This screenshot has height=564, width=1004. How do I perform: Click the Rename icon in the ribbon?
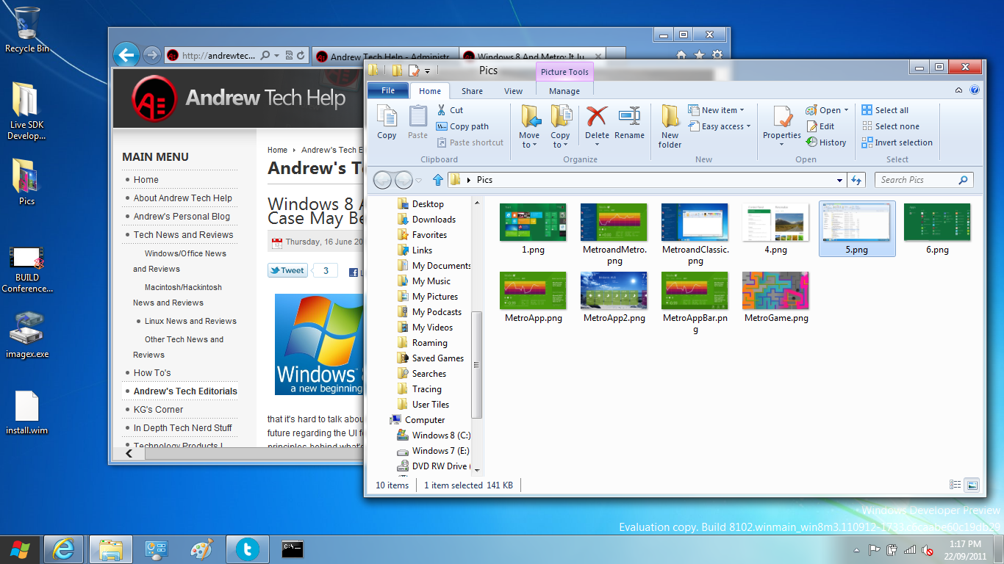pyautogui.click(x=629, y=116)
